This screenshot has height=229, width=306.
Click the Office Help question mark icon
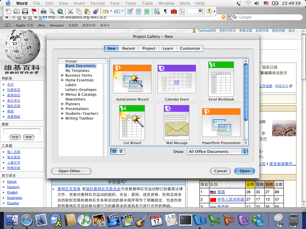point(209,11)
